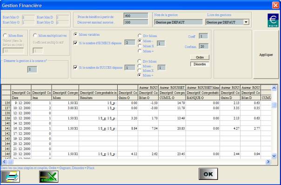This screenshot has width=281, height=185.
Task: Click the vertical scrollbar thumb
Action: [274, 105]
